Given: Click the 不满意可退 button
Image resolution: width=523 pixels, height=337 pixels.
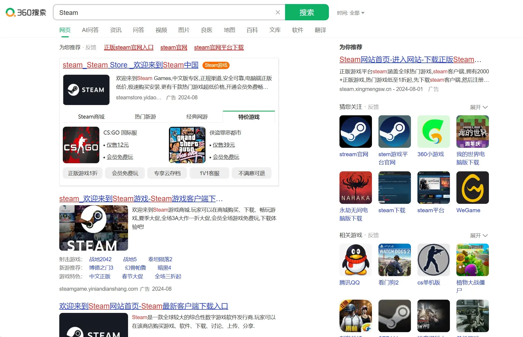Looking at the screenshot, I should click(251, 173).
